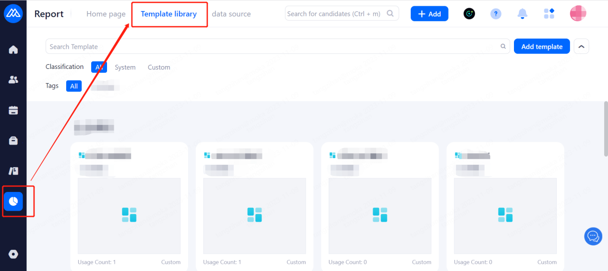Select the All tags filter
608x271 pixels.
74,86
